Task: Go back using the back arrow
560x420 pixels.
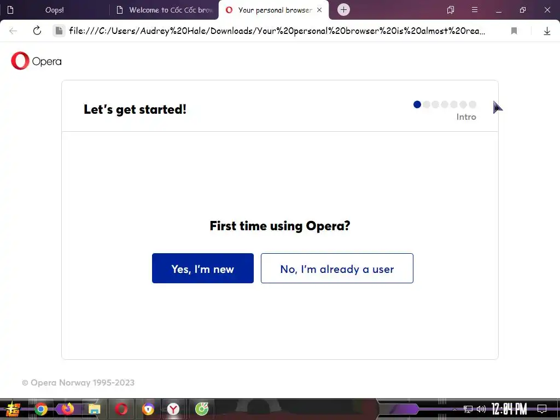Action: pos(13,31)
